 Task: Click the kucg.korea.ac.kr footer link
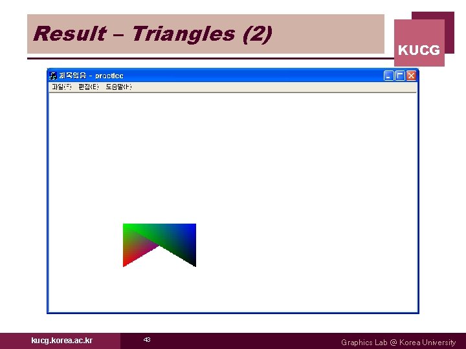tap(62, 340)
